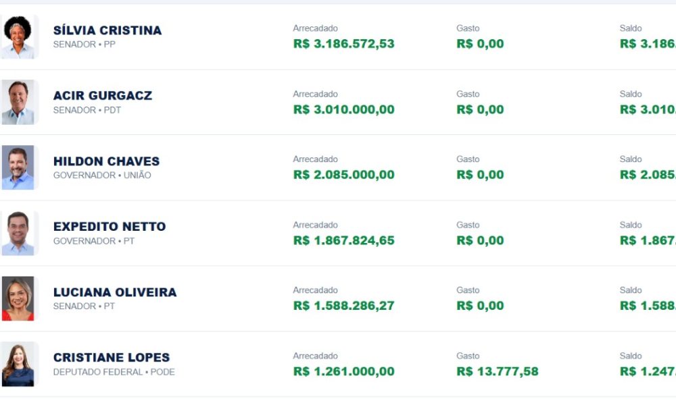Select the EXPEDITO NETTO name
The width and height of the screenshot is (676, 405).
(110, 227)
